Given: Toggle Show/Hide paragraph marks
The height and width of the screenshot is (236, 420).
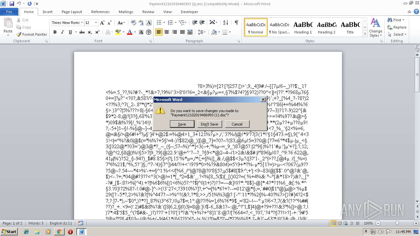Looking at the screenshot, I should (236, 23).
